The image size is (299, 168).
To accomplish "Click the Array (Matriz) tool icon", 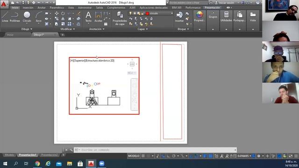I will [70, 24].
